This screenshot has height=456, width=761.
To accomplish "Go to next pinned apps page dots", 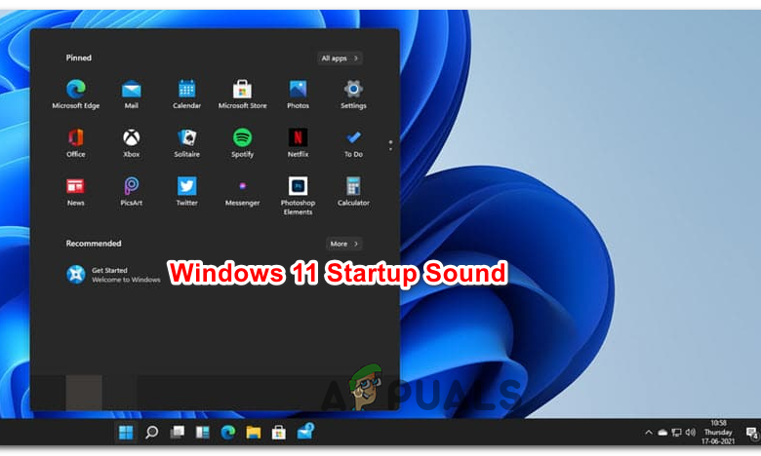I will tap(390, 145).
